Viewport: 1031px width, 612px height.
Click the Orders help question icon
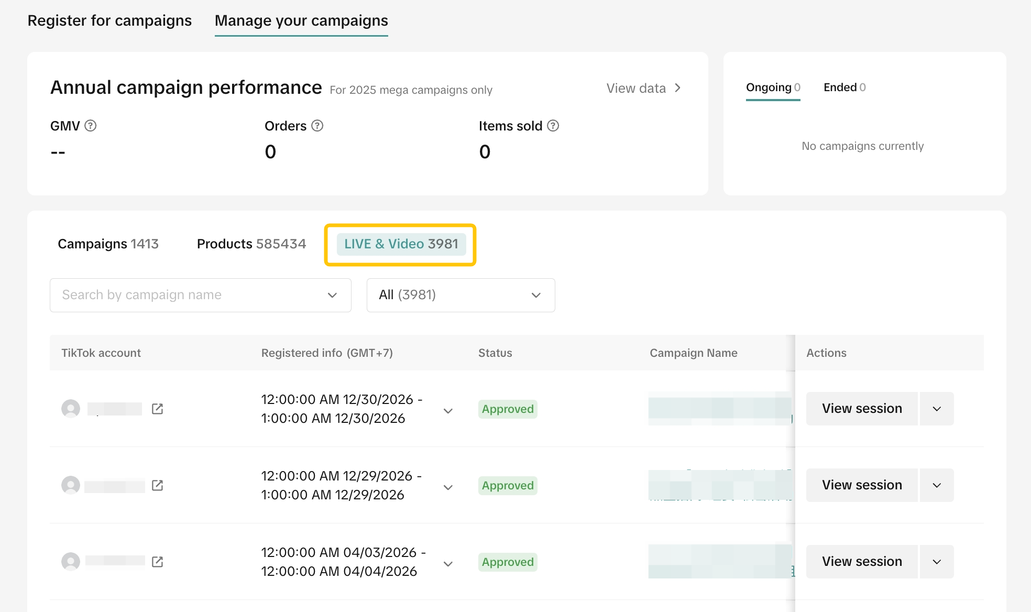point(317,126)
